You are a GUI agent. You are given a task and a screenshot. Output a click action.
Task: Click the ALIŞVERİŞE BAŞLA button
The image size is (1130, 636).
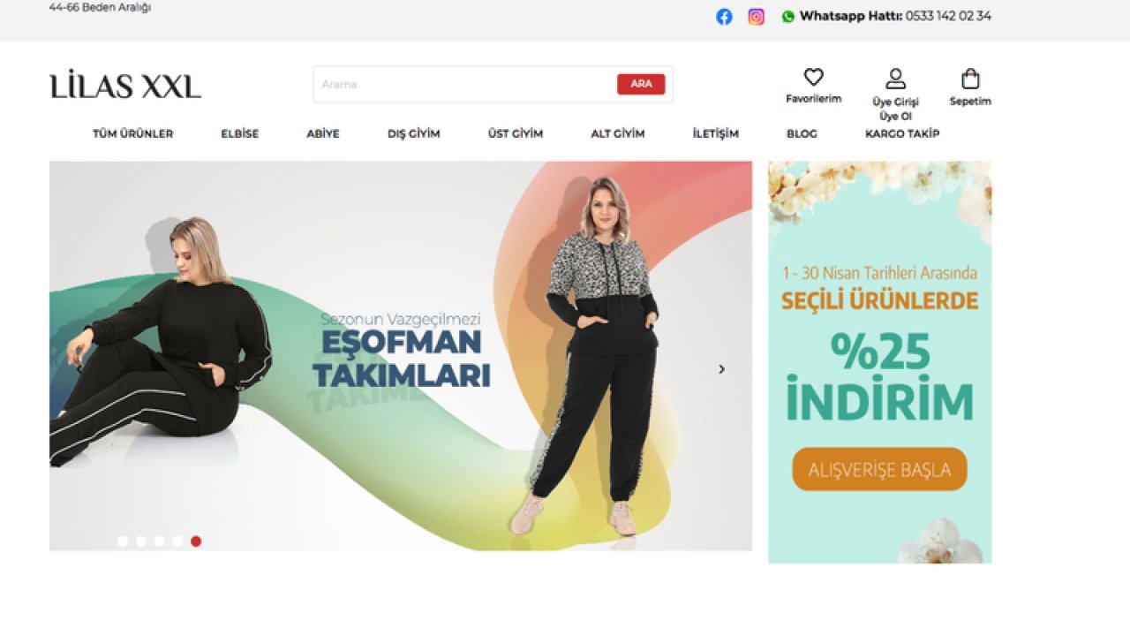pos(879,469)
